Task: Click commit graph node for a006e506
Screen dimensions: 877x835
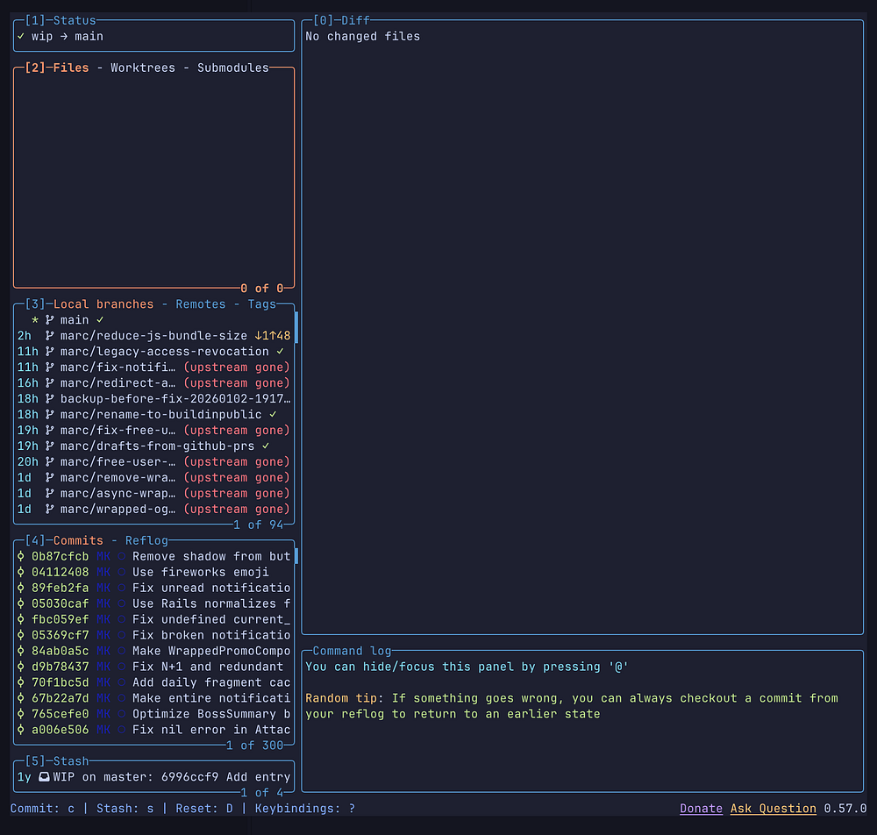Action: [21, 731]
